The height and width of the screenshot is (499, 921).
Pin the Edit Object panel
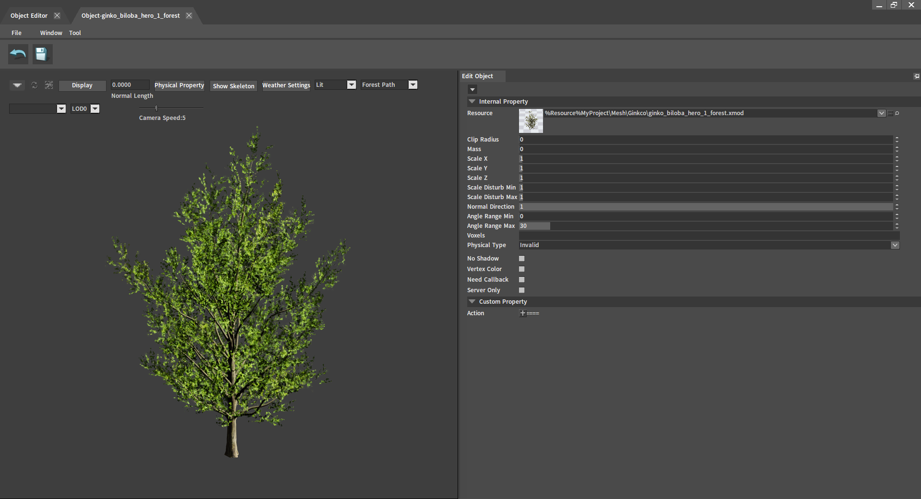917,76
